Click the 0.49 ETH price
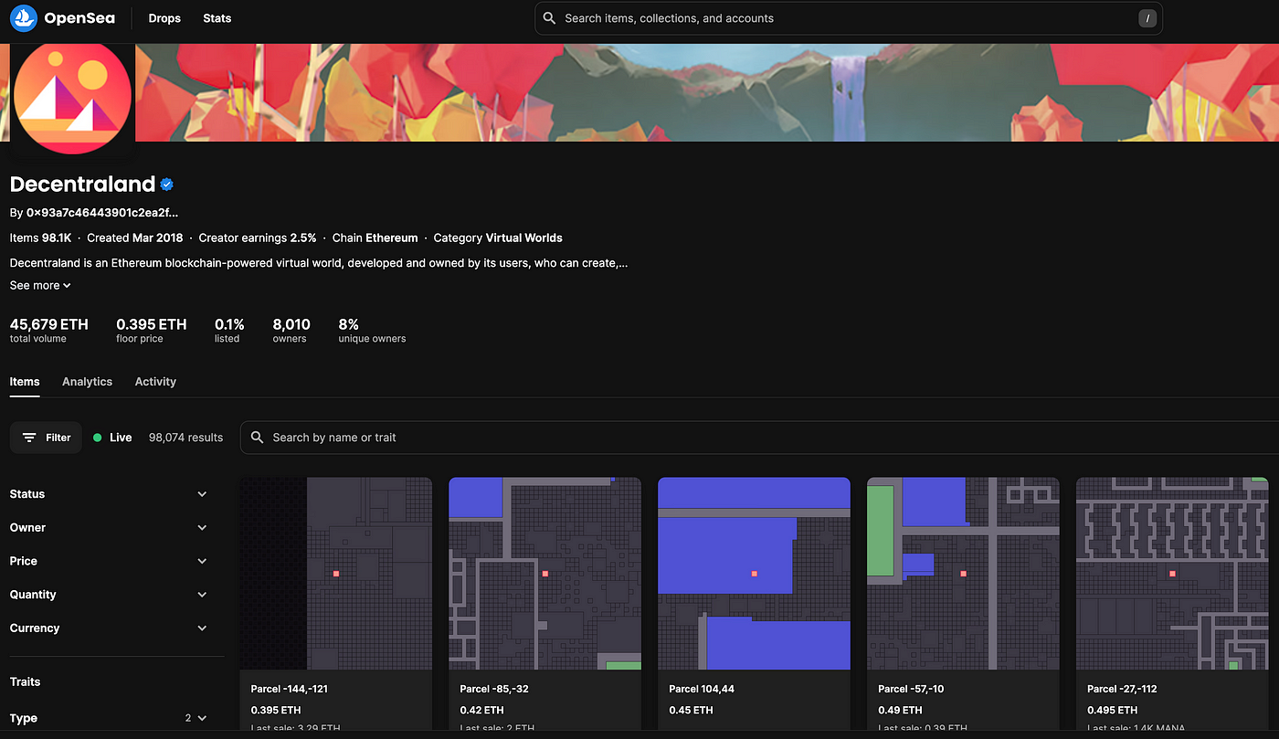 [900, 711]
